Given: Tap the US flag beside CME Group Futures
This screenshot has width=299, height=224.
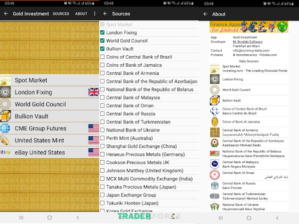Looking at the screenshot, I should [94, 128].
